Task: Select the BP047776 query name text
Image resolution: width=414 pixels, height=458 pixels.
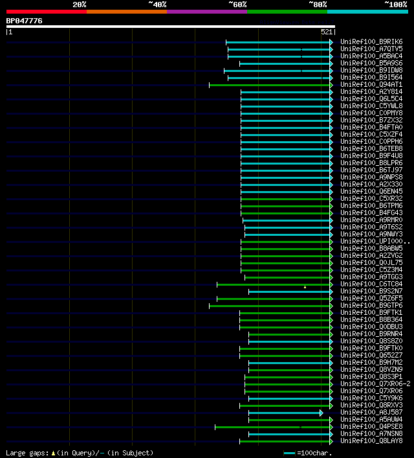Action: 24,21
